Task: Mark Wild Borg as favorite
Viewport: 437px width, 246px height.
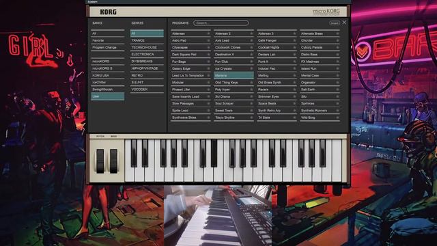Action: click(337, 118)
